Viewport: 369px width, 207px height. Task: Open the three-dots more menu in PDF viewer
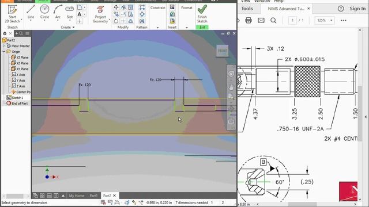pos(344,21)
